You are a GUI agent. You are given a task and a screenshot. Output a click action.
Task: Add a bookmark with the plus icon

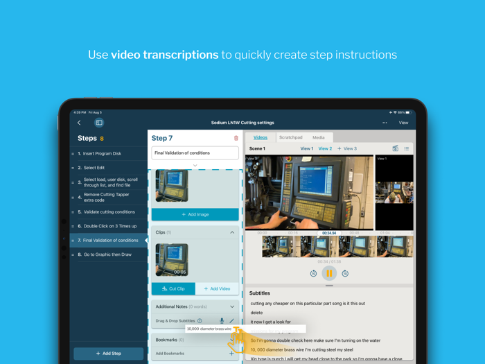coord(231,353)
